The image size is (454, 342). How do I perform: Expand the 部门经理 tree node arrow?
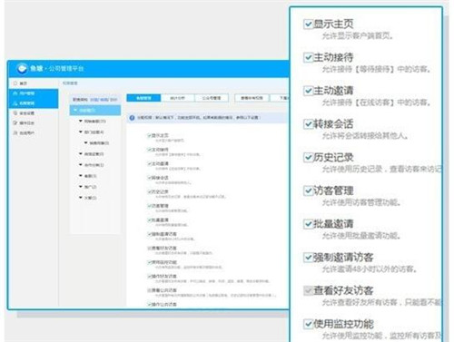point(81,132)
